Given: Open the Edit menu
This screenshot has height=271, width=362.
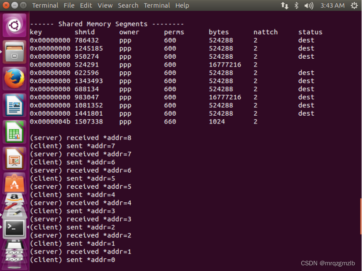Looking at the screenshot, I should point(86,5).
